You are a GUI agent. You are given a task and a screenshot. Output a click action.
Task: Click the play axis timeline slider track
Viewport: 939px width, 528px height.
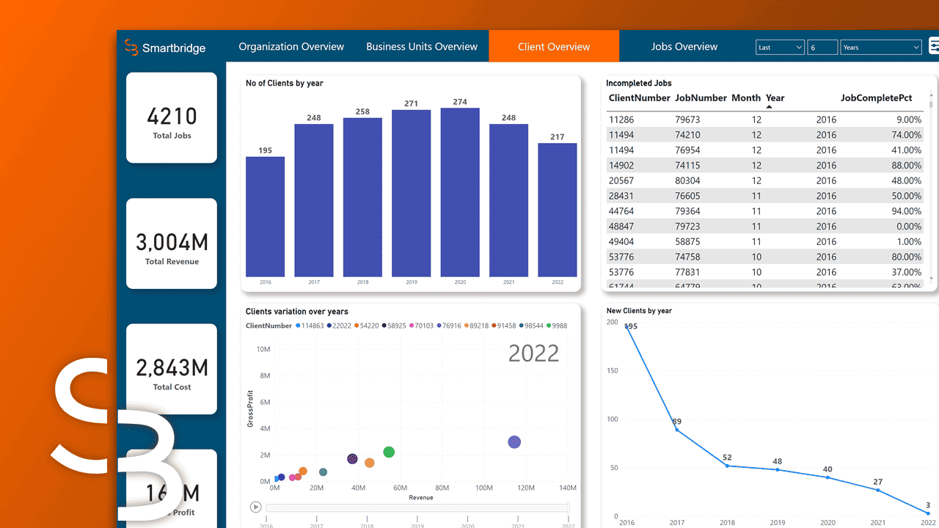point(417,507)
